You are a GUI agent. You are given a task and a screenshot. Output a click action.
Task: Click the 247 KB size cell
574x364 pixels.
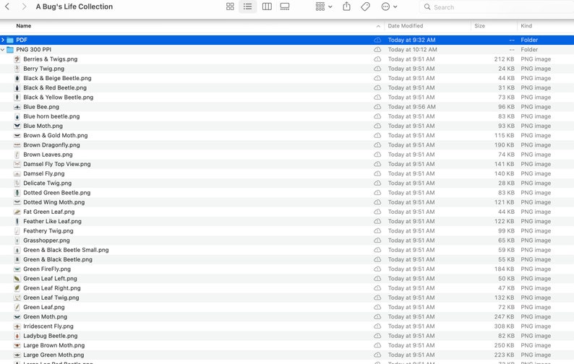click(x=504, y=317)
